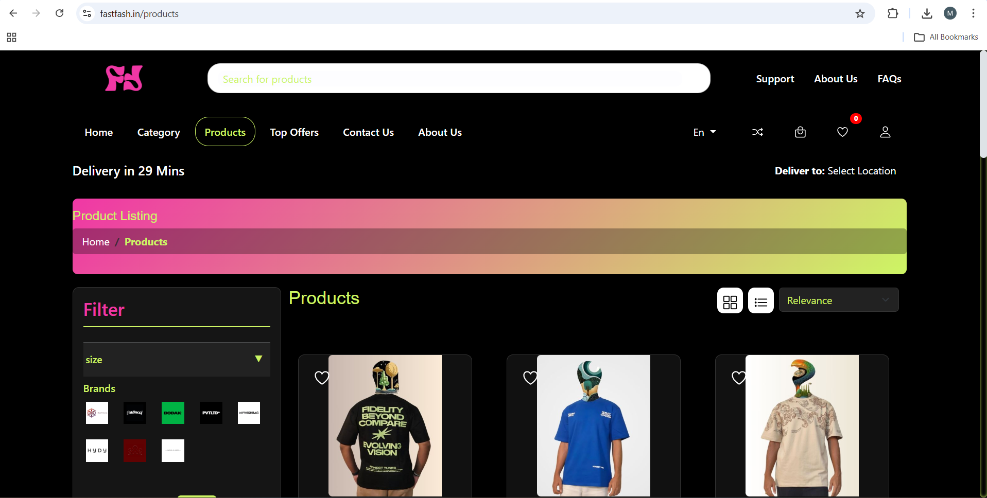This screenshot has width=987, height=498.
Task: Open the shopping bag cart icon
Action: pyautogui.click(x=800, y=132)
